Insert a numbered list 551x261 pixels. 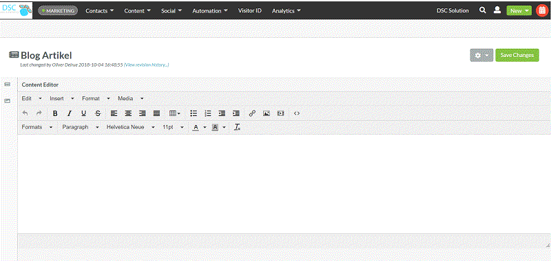point(208,113)
